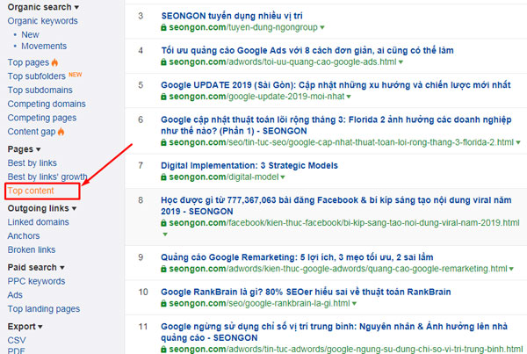Open the Content gap report
The width and height of the screenshot is (527, 354).
coord(32,132)
